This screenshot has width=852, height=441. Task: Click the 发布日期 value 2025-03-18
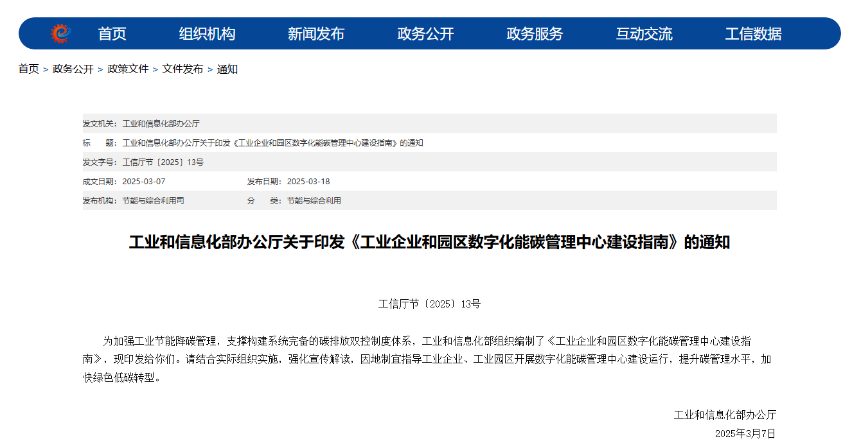(308, 182)
